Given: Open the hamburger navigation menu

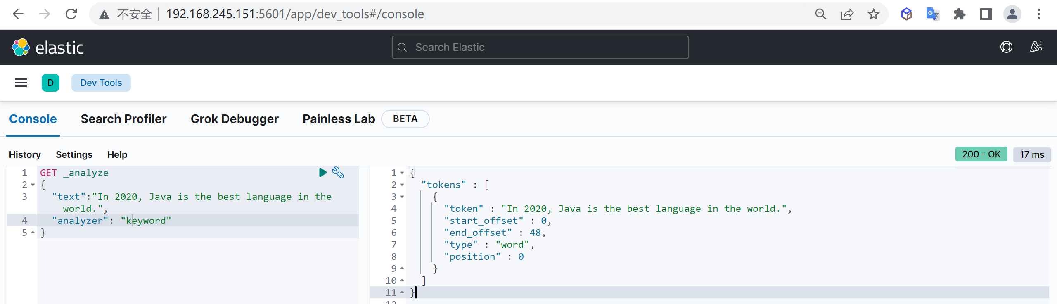Looking at the screenshot, I should coord(21,83).
